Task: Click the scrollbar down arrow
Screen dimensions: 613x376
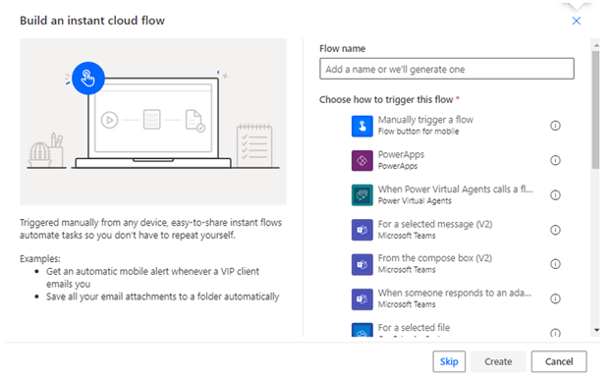Action: [595, 330]
